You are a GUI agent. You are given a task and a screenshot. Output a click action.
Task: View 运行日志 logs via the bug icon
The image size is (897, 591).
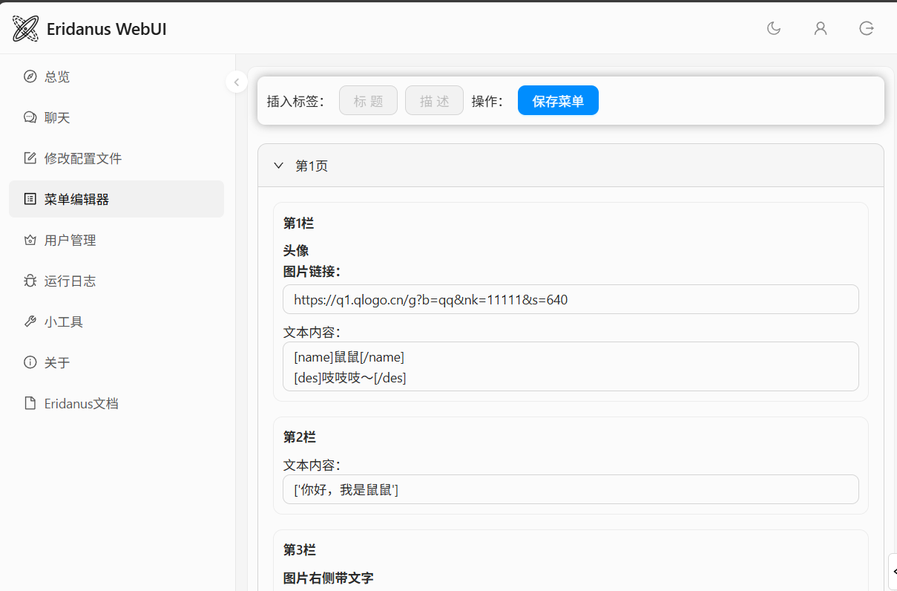tap(30, 281)
